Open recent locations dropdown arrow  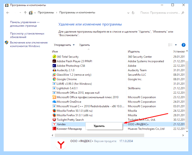[x=20, y=13]
